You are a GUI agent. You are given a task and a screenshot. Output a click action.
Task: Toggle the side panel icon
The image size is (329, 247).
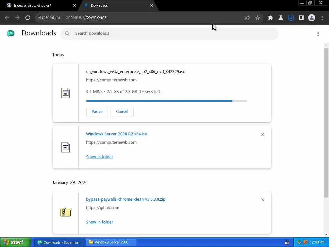point(301,18)
